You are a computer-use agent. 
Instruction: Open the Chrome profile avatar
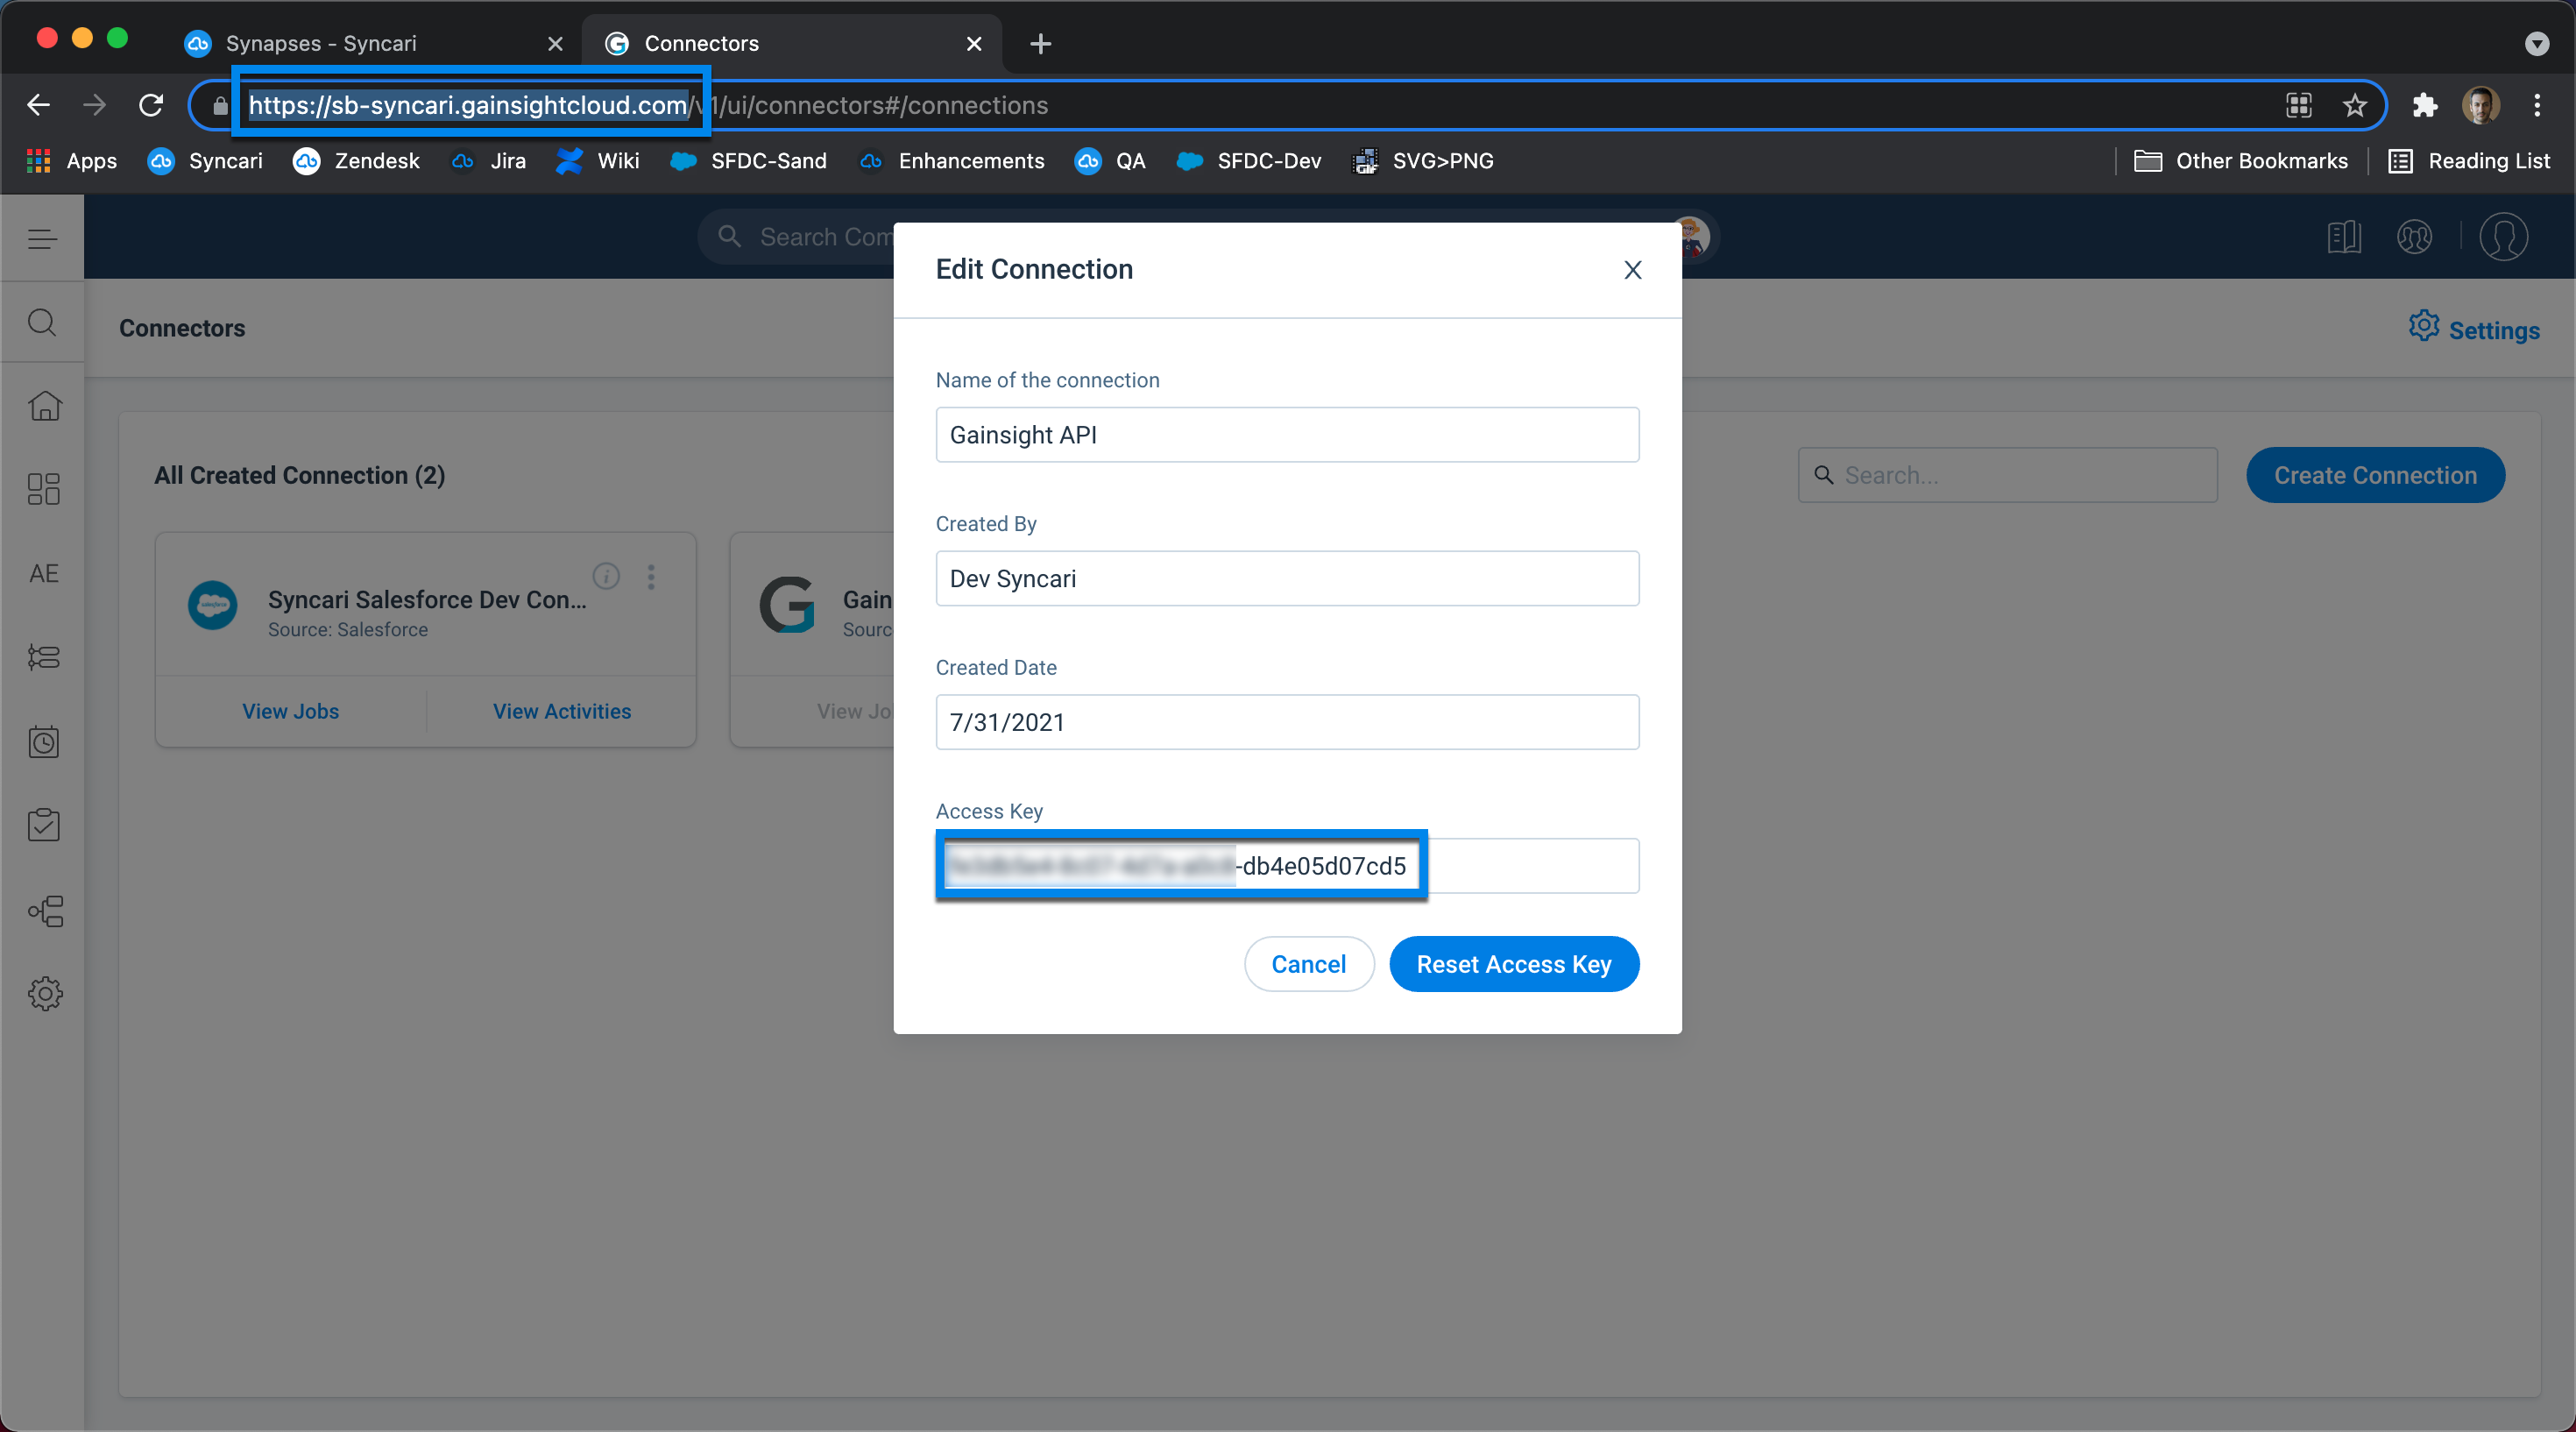coord(2480,105)
